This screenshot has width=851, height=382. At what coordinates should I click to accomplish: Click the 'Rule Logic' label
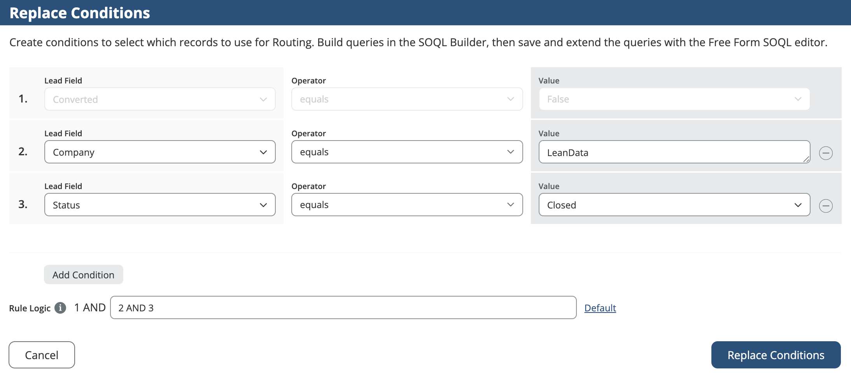(30, 308)
